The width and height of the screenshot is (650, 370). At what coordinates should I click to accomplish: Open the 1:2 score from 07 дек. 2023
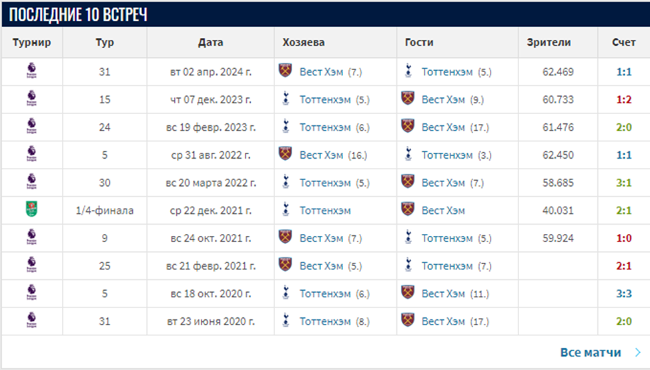pyautogui.click(x=624, y=99)
